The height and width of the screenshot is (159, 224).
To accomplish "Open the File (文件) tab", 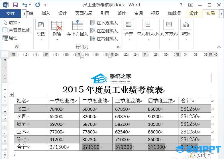I will (x=11, y=14).
